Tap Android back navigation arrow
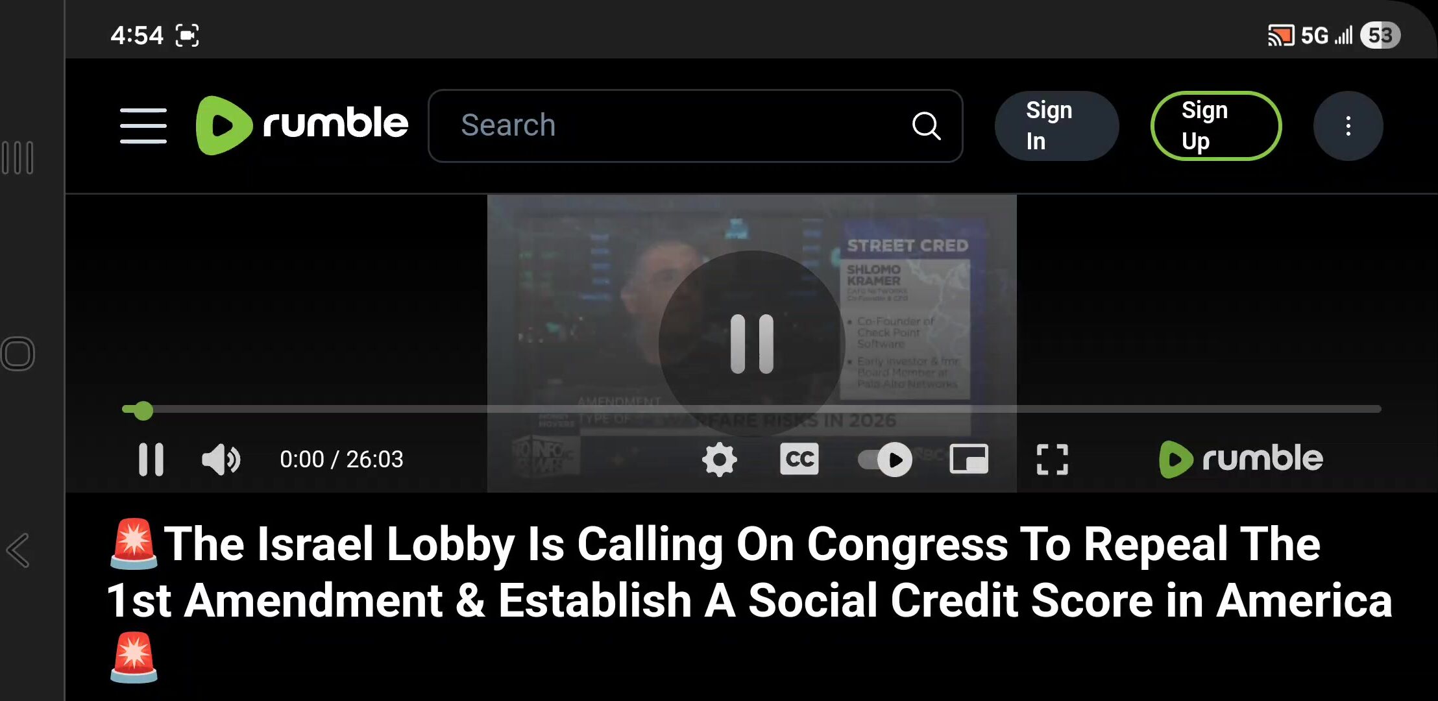This screenshot has height=701, width=1438. 18,550
